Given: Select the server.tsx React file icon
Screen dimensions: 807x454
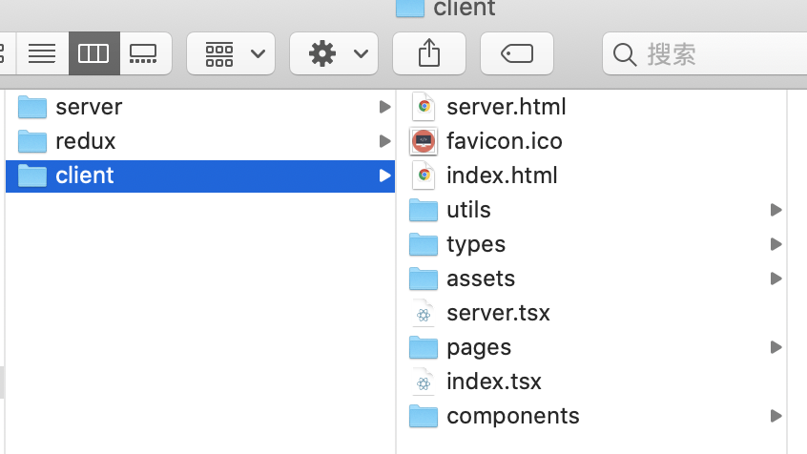Looking at the screenshot, I should [x=423, y=313].
